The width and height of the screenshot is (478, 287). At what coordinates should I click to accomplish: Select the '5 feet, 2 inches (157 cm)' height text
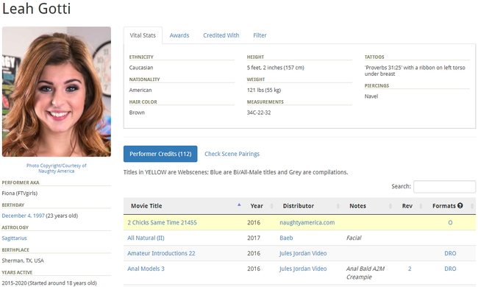tap(276, 68)
